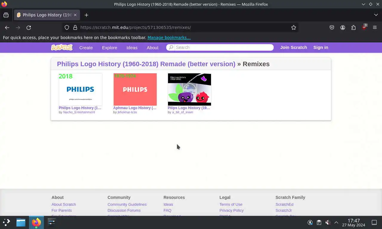Reload the page with refresh icon

point(29,27)
